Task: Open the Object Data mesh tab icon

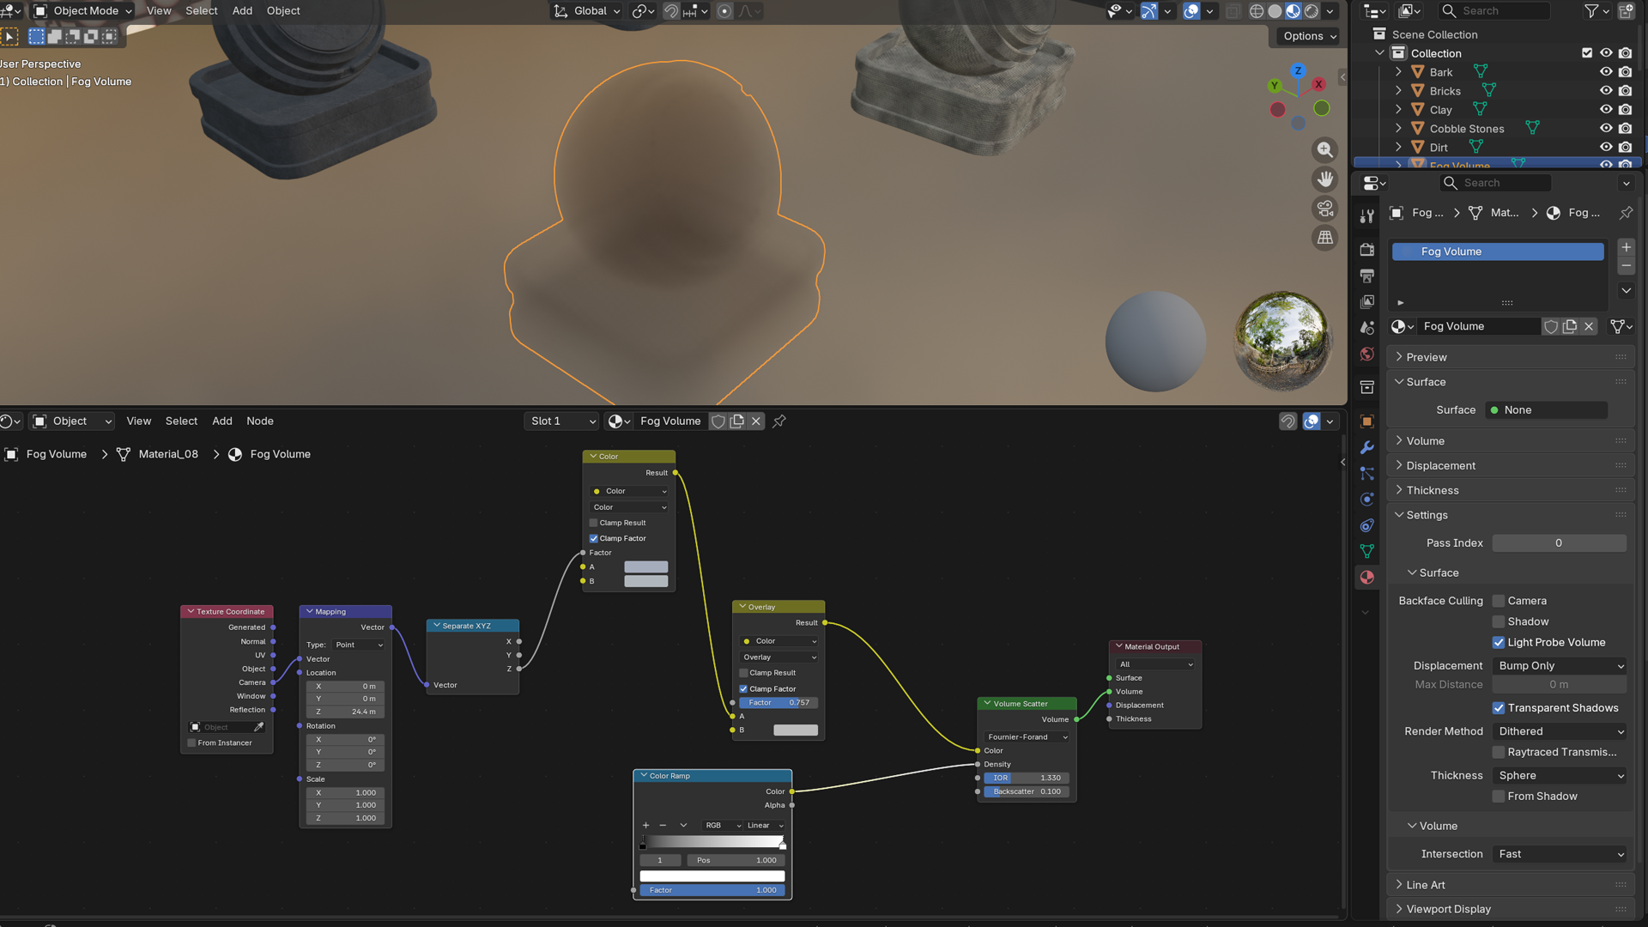Action: (1367, 551)
